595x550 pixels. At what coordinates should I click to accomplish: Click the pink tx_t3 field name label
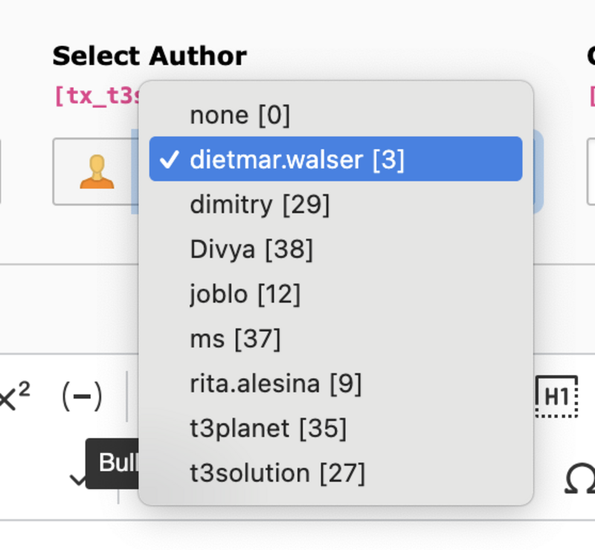[98, 96]
